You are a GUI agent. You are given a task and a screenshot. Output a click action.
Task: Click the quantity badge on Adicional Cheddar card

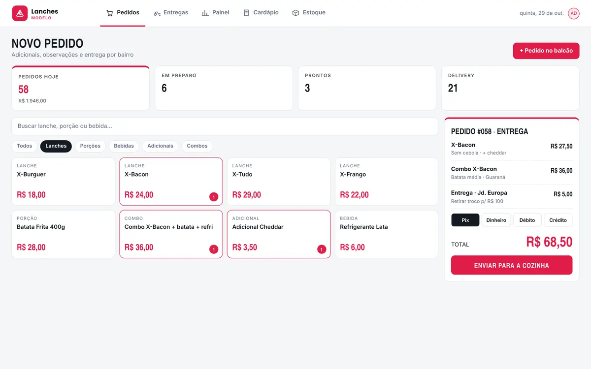coord(322,249)
